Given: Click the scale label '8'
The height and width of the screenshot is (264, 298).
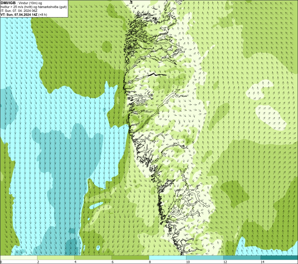Looking at the screenshot, I should coord(150,262).
